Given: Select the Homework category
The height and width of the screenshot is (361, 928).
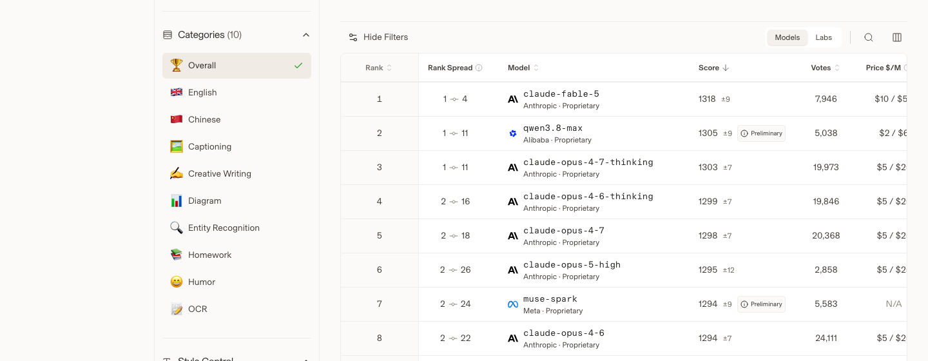Looking at the screenshot, I should (x=237, y=255).
